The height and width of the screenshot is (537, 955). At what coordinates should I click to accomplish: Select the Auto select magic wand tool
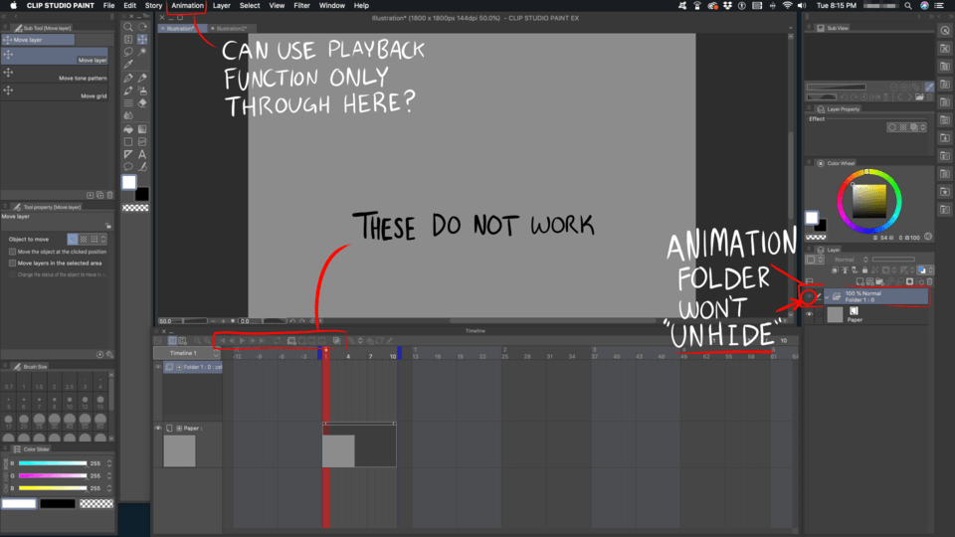click(142, 53)
